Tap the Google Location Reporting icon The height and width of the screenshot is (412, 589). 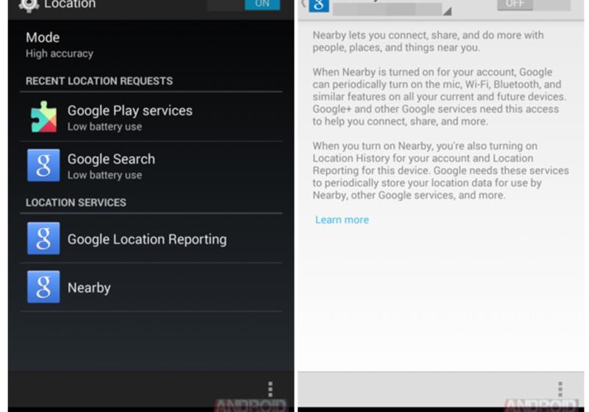(x=43, y=238)
